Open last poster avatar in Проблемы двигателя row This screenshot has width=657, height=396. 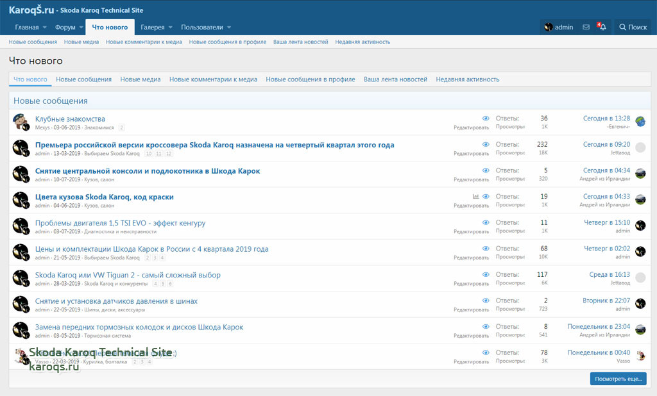click(x=640, y=225)
